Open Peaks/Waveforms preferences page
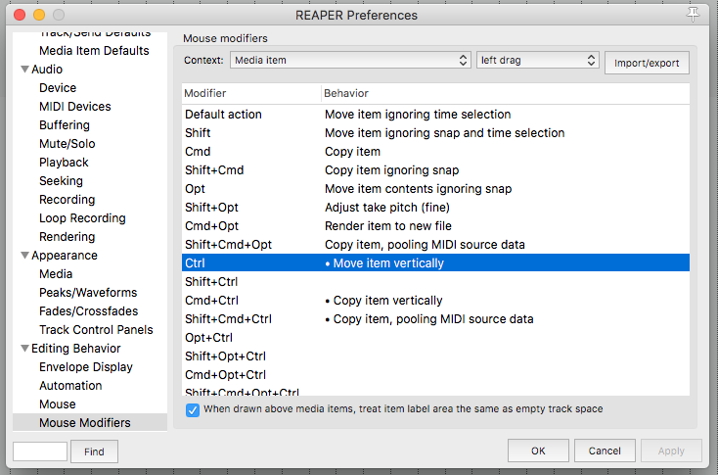The height and width of the screenshot is (475, 718). tap(88, 293)
